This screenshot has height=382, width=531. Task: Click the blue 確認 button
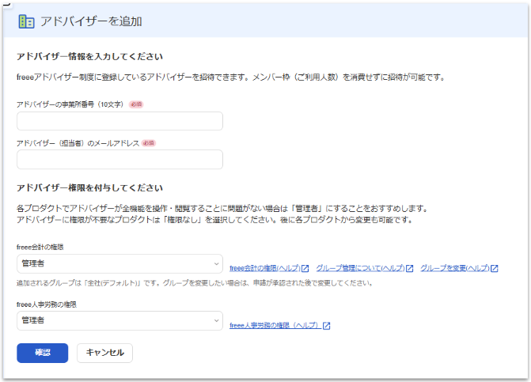coord(42,353)
